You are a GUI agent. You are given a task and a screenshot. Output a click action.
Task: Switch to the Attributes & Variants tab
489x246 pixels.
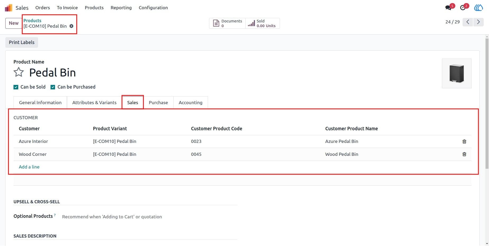(94, 103)
